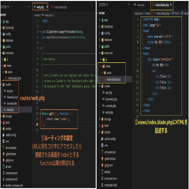
Task: Click composer.json icon in left window explorer
Action: [4, 173]
